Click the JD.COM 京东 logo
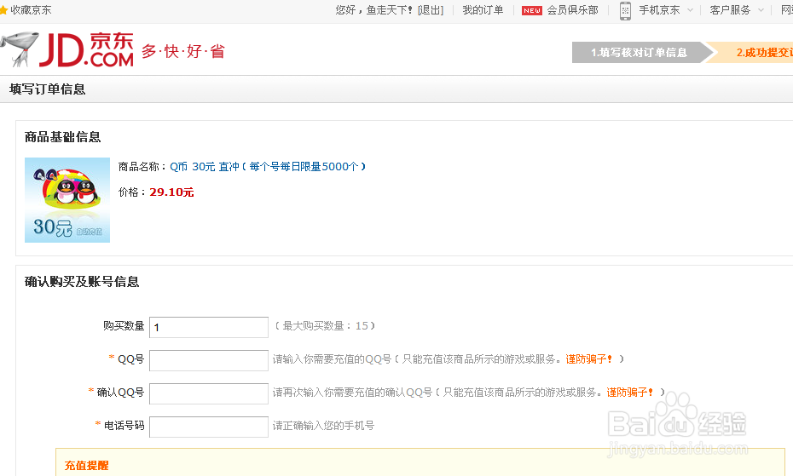Viewport: 793px width, 476px height. click(86, 49)
